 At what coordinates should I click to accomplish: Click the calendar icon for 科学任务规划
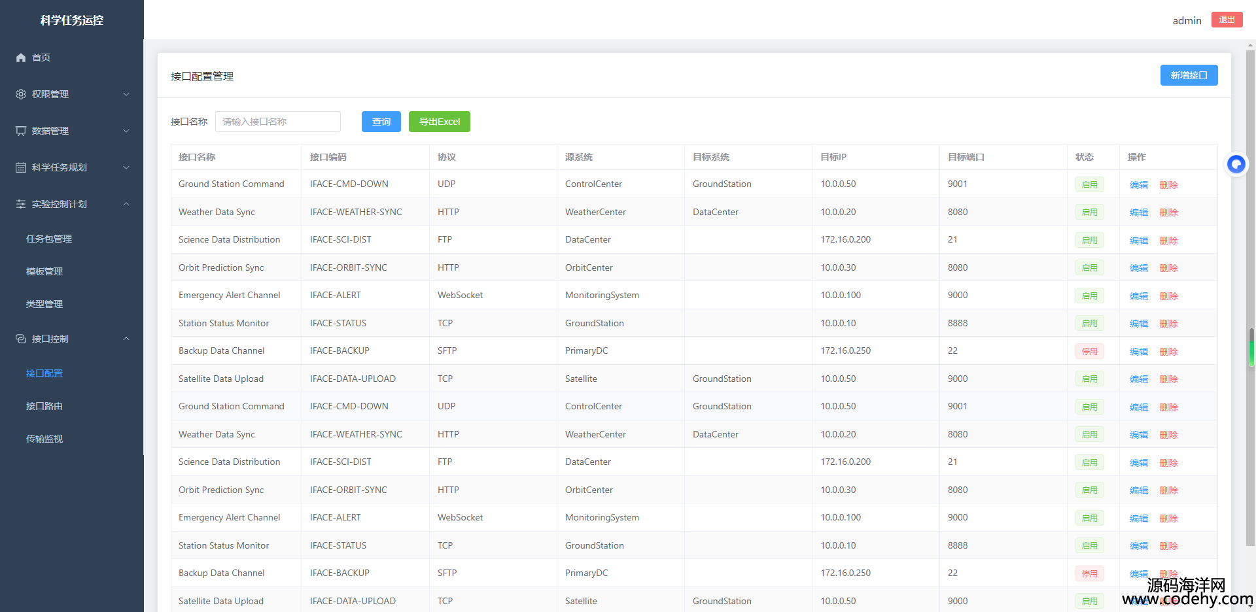coord(21,167)
